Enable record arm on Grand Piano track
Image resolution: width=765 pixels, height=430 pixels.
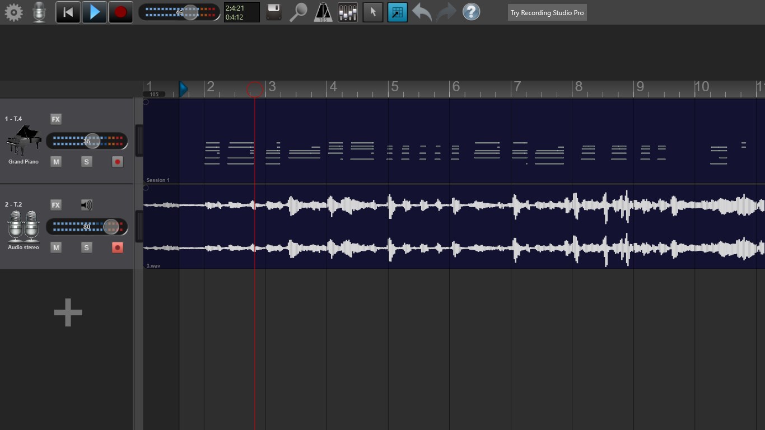click(117, 161)
